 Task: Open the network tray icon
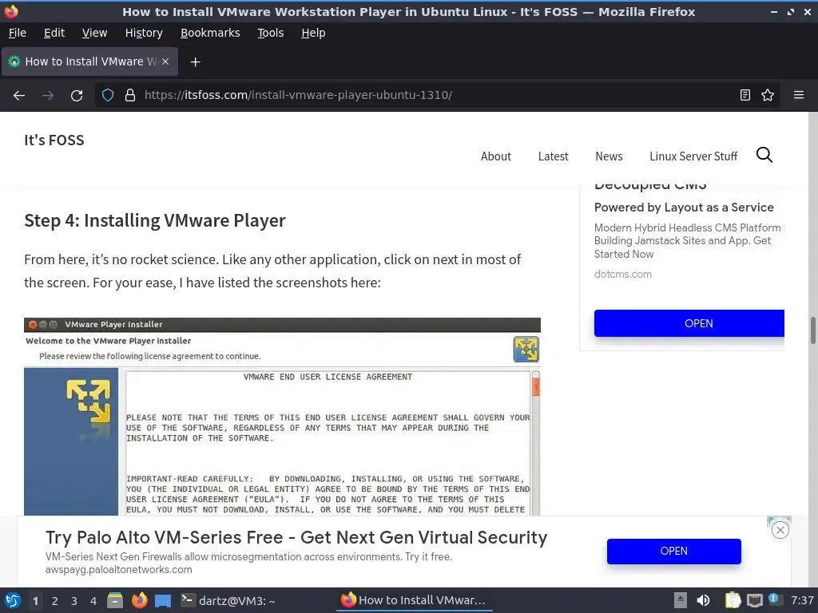pos(754,600)
